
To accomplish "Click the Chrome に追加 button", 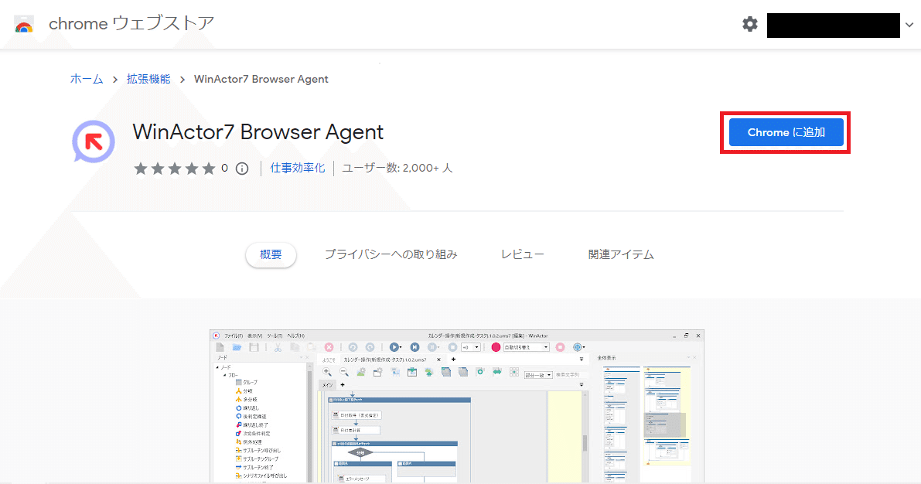I will pyautogui.click(x=785, y=132).
